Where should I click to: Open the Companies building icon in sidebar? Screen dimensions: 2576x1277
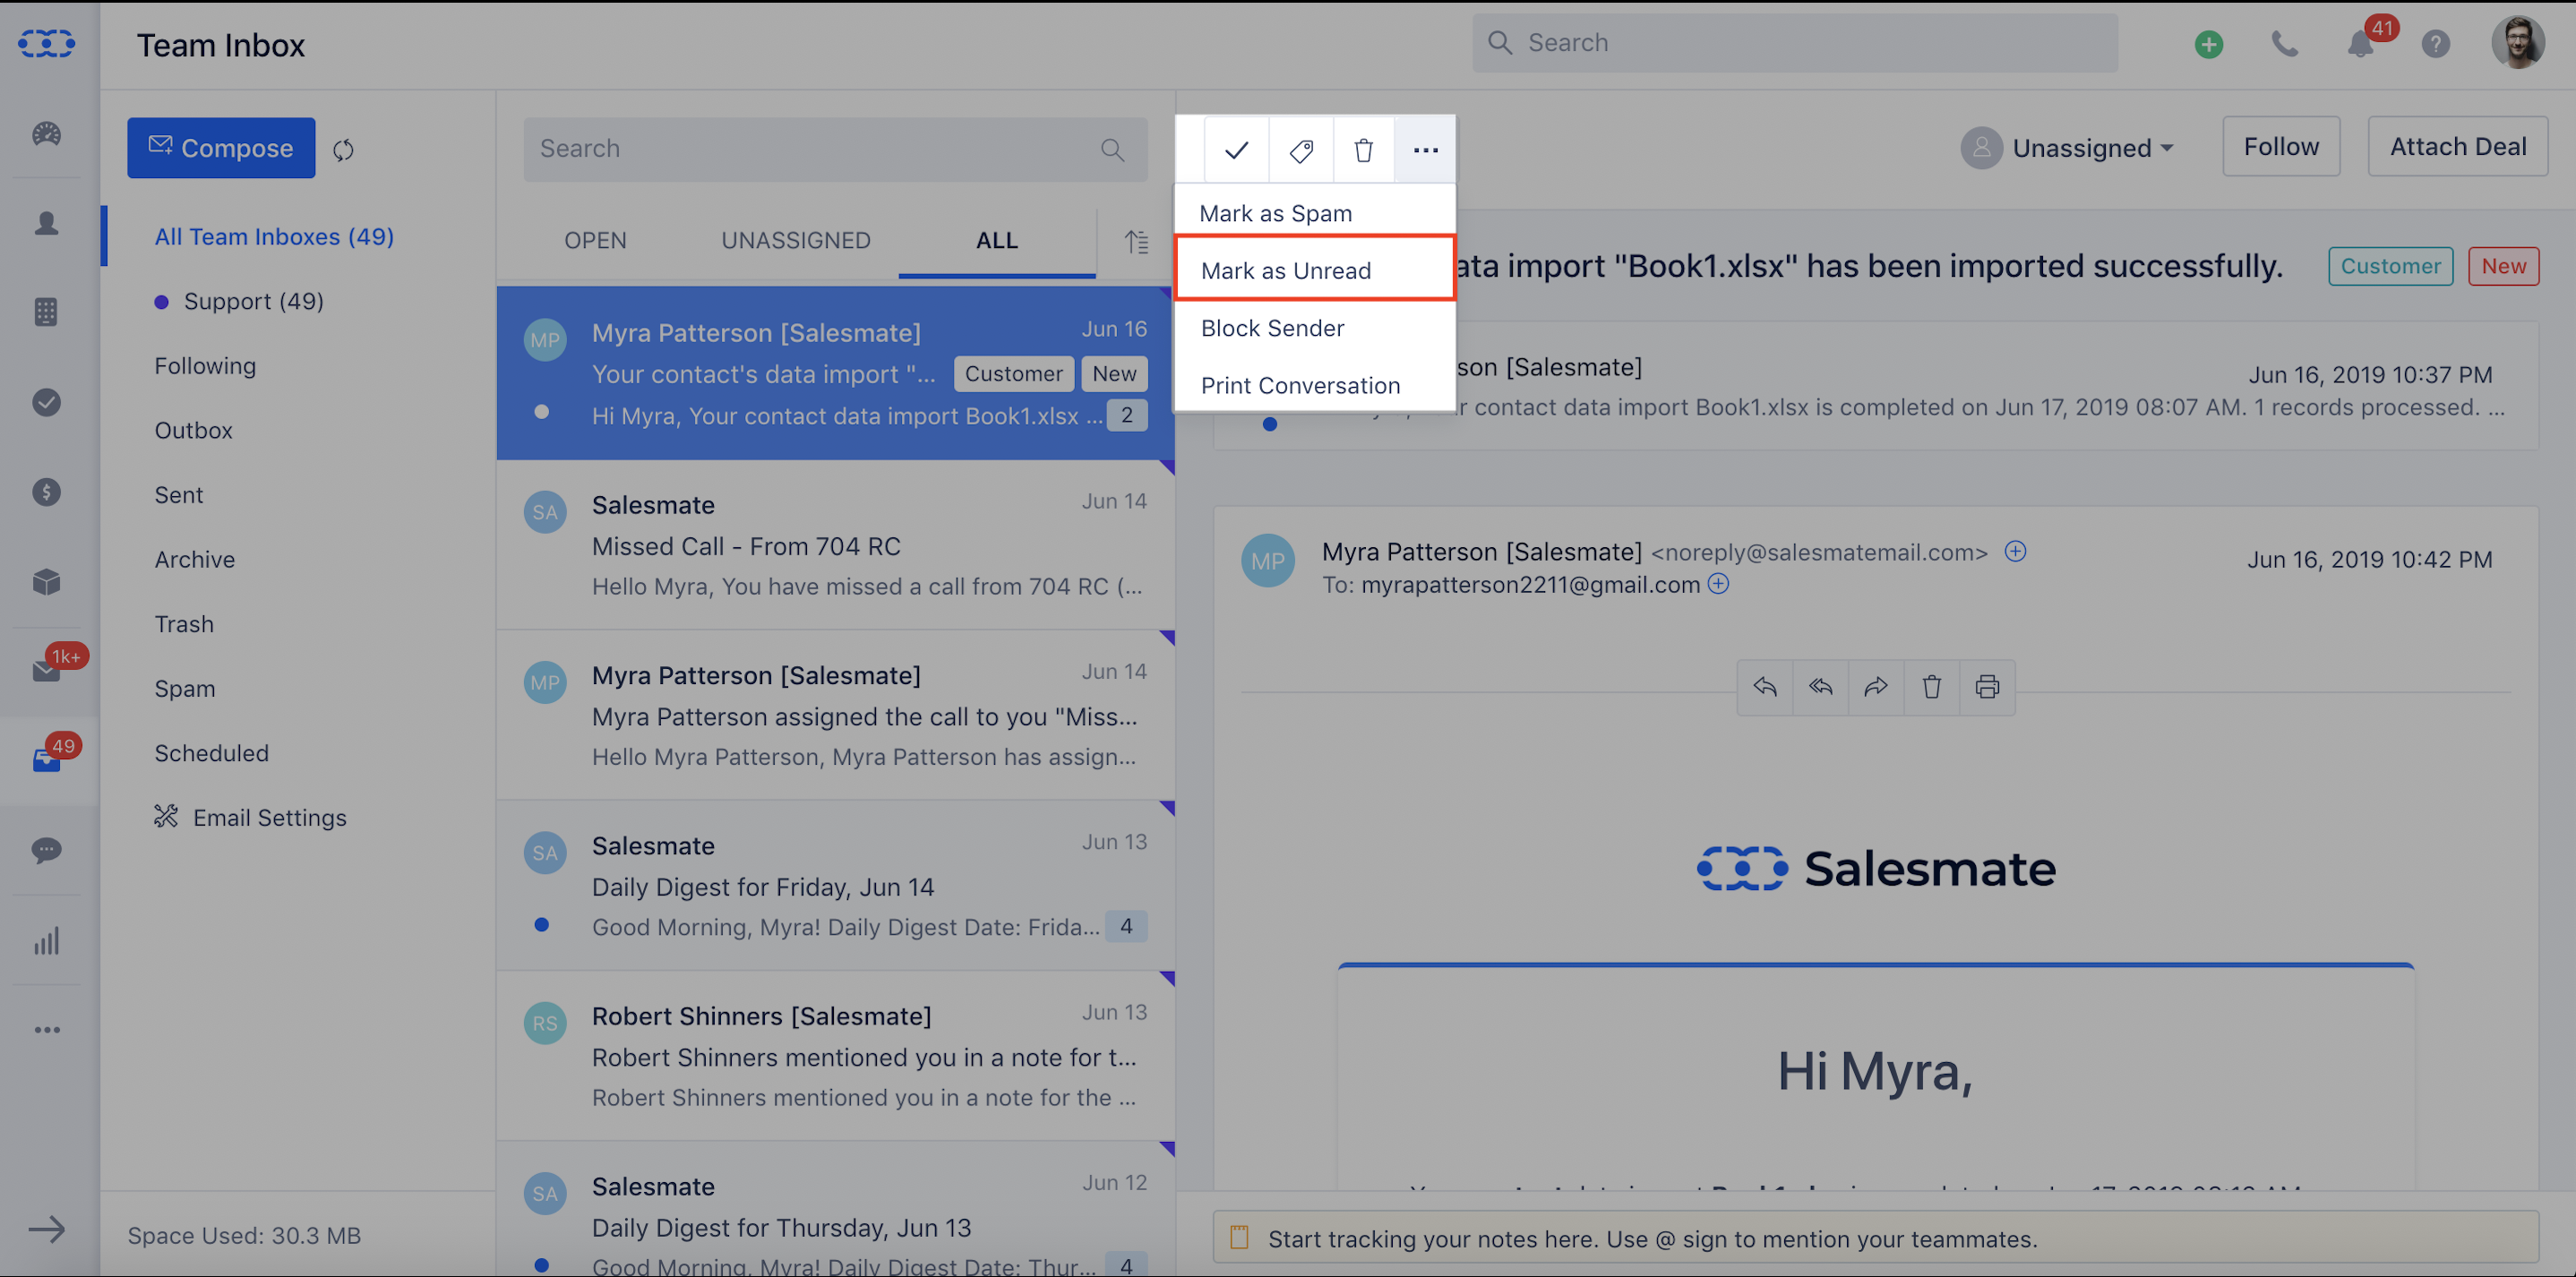click(x=46, y=312)
